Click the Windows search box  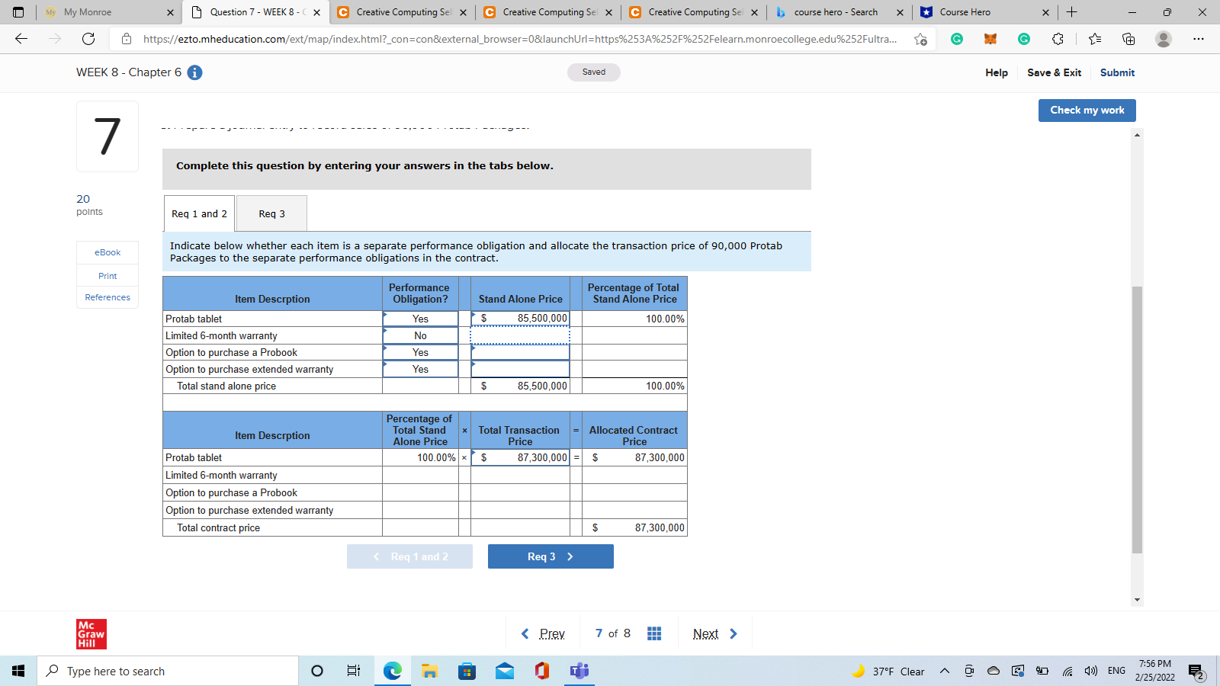(x=168, y=671)
